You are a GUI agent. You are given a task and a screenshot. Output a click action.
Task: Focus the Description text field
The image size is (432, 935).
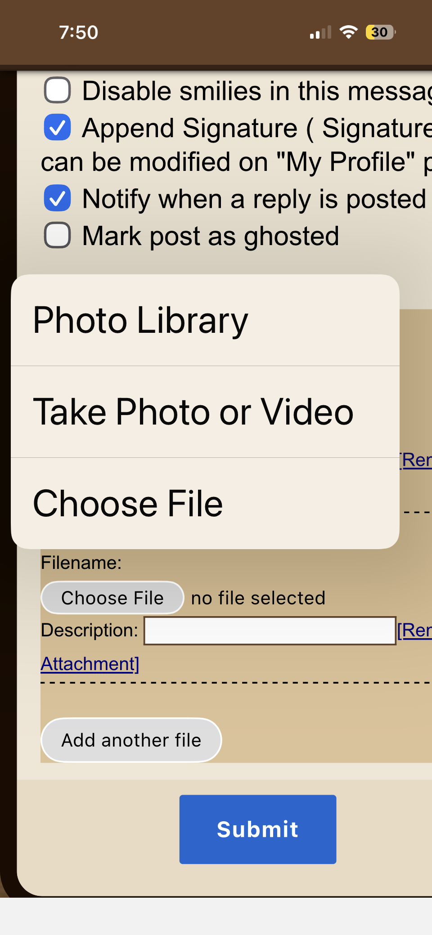coord(270,631)
